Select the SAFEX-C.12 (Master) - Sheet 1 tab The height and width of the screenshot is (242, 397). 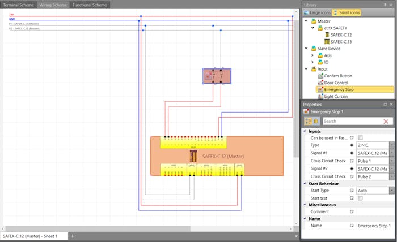click(34, 236)
